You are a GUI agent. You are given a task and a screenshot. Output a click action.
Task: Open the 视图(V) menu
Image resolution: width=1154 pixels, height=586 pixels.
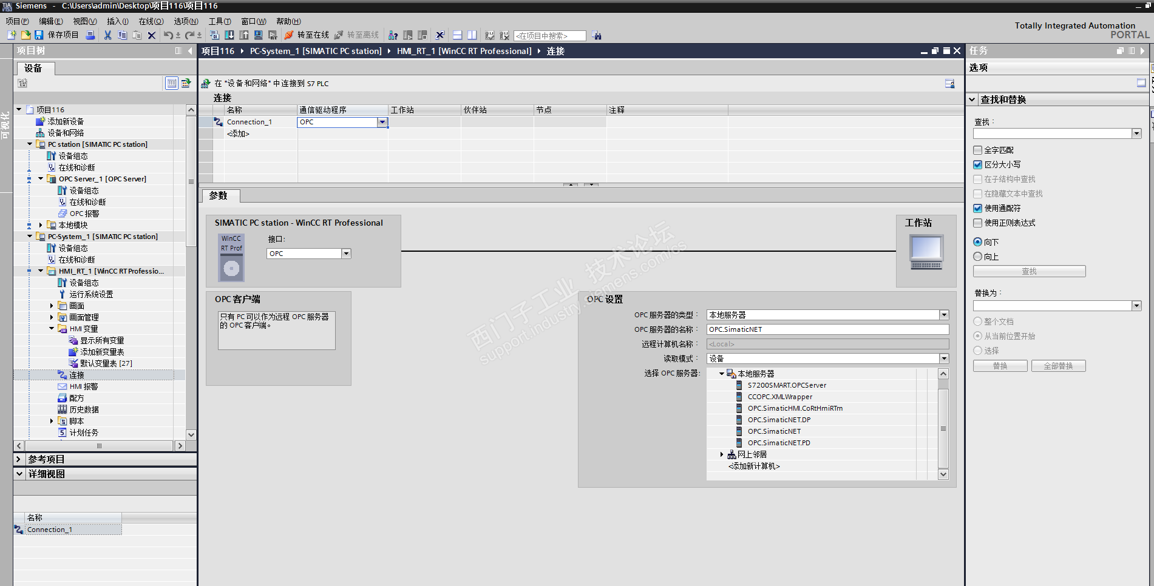tap(85, 21)
